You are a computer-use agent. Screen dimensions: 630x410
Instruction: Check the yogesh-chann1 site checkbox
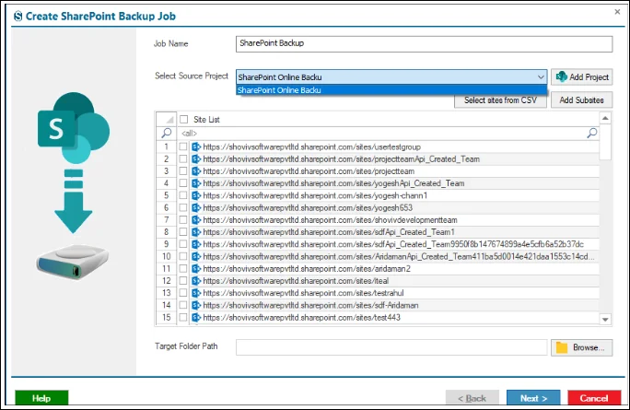tap(183, 195)
